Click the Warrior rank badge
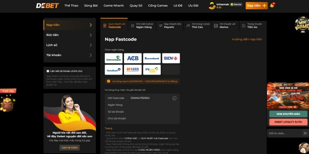Screen dimensions: 309x154 (x=236, y=4)
